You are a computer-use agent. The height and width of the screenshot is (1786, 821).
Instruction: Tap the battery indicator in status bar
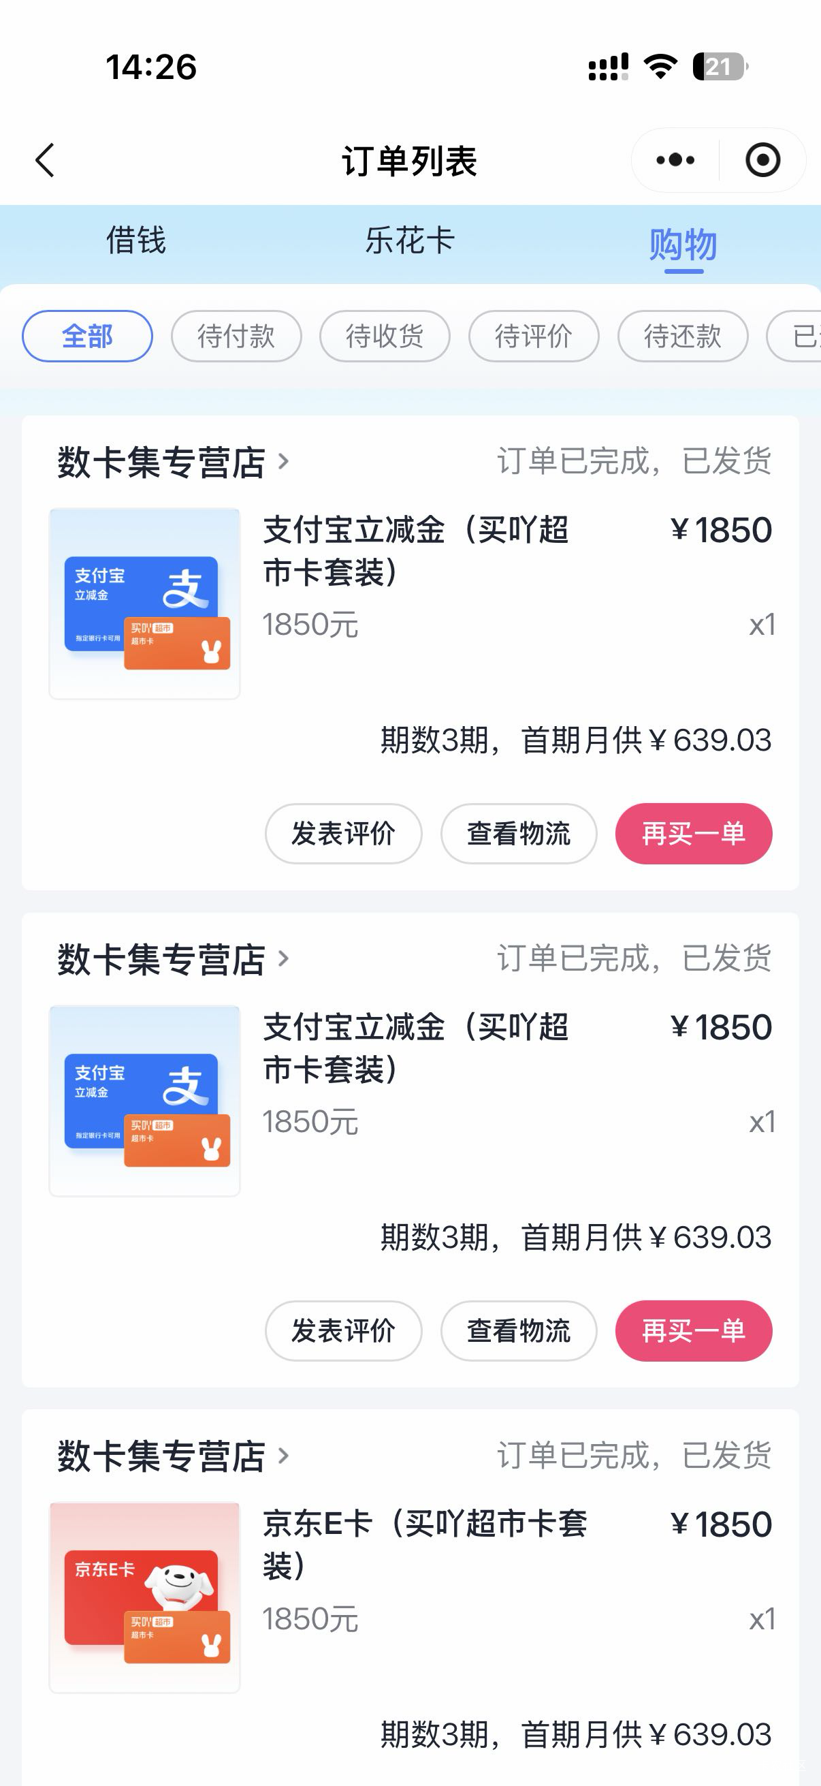coord(720,67)
